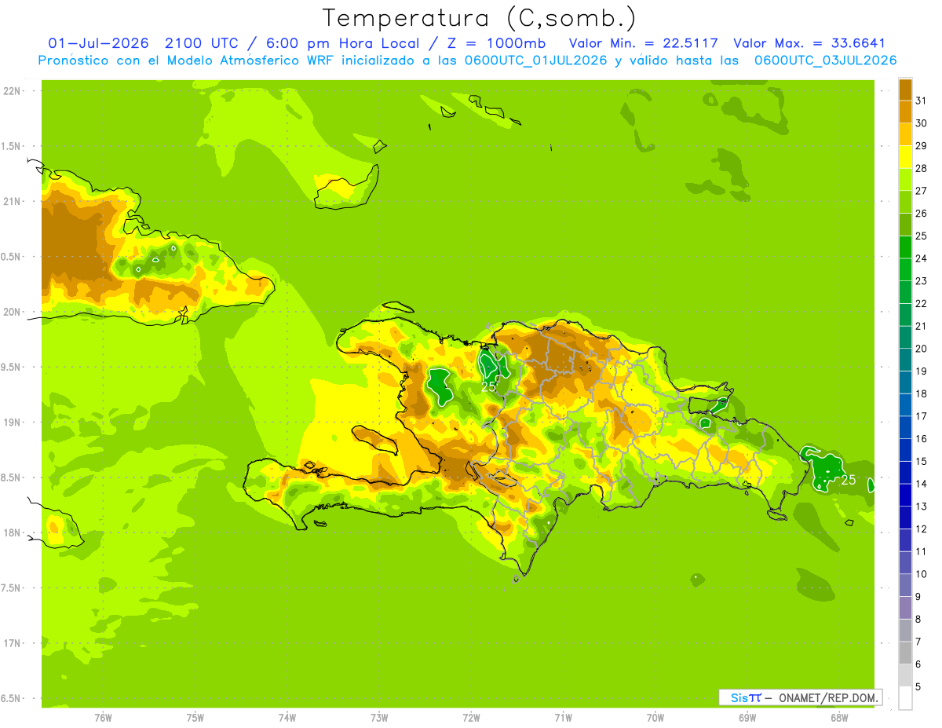This screenshot has height=728, width=942.
Task: Select the '01-Jul-2026' date text
Action: (98, 43)
